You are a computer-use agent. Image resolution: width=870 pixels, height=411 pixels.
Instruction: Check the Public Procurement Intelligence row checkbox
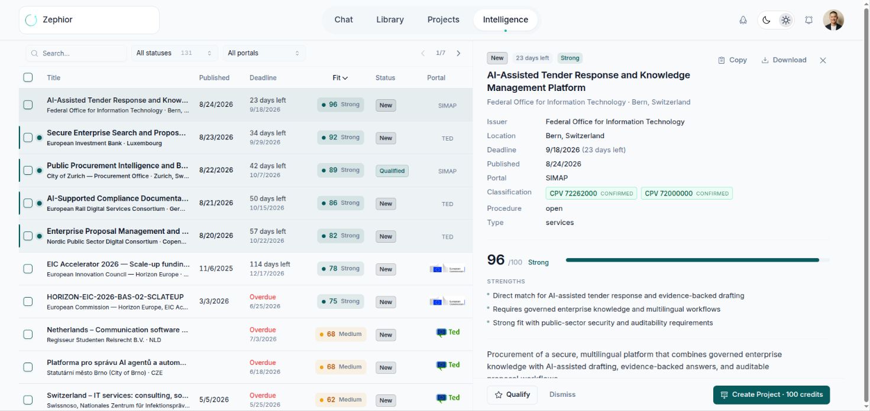(28, 171)
